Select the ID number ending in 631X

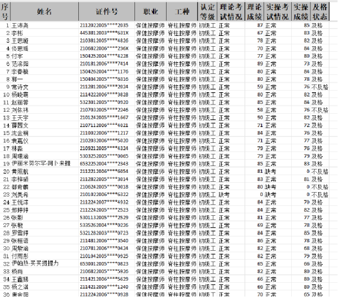pos(104,33)
